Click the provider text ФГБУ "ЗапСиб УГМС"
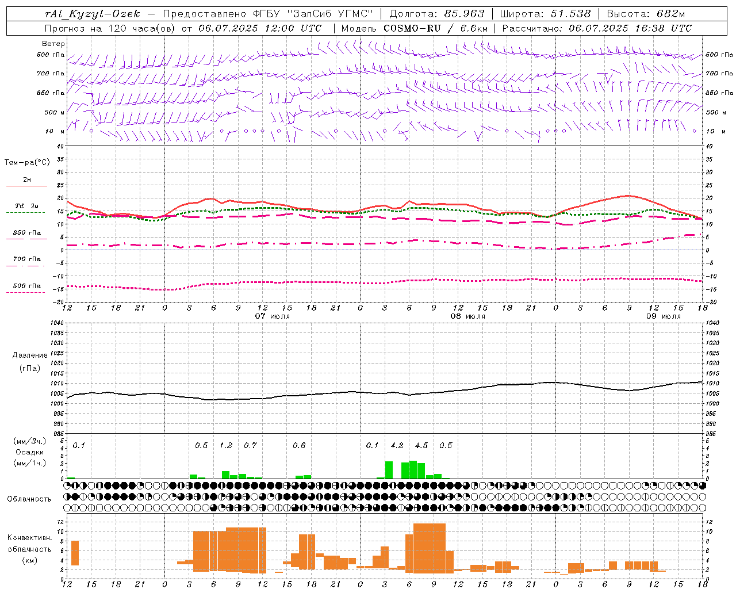736x589 pixels. 313,14
